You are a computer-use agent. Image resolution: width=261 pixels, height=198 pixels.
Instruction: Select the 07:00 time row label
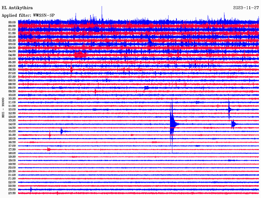12,73
